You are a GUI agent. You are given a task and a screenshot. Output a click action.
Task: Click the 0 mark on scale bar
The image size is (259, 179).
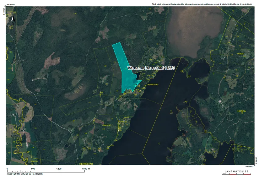[7, 169]
